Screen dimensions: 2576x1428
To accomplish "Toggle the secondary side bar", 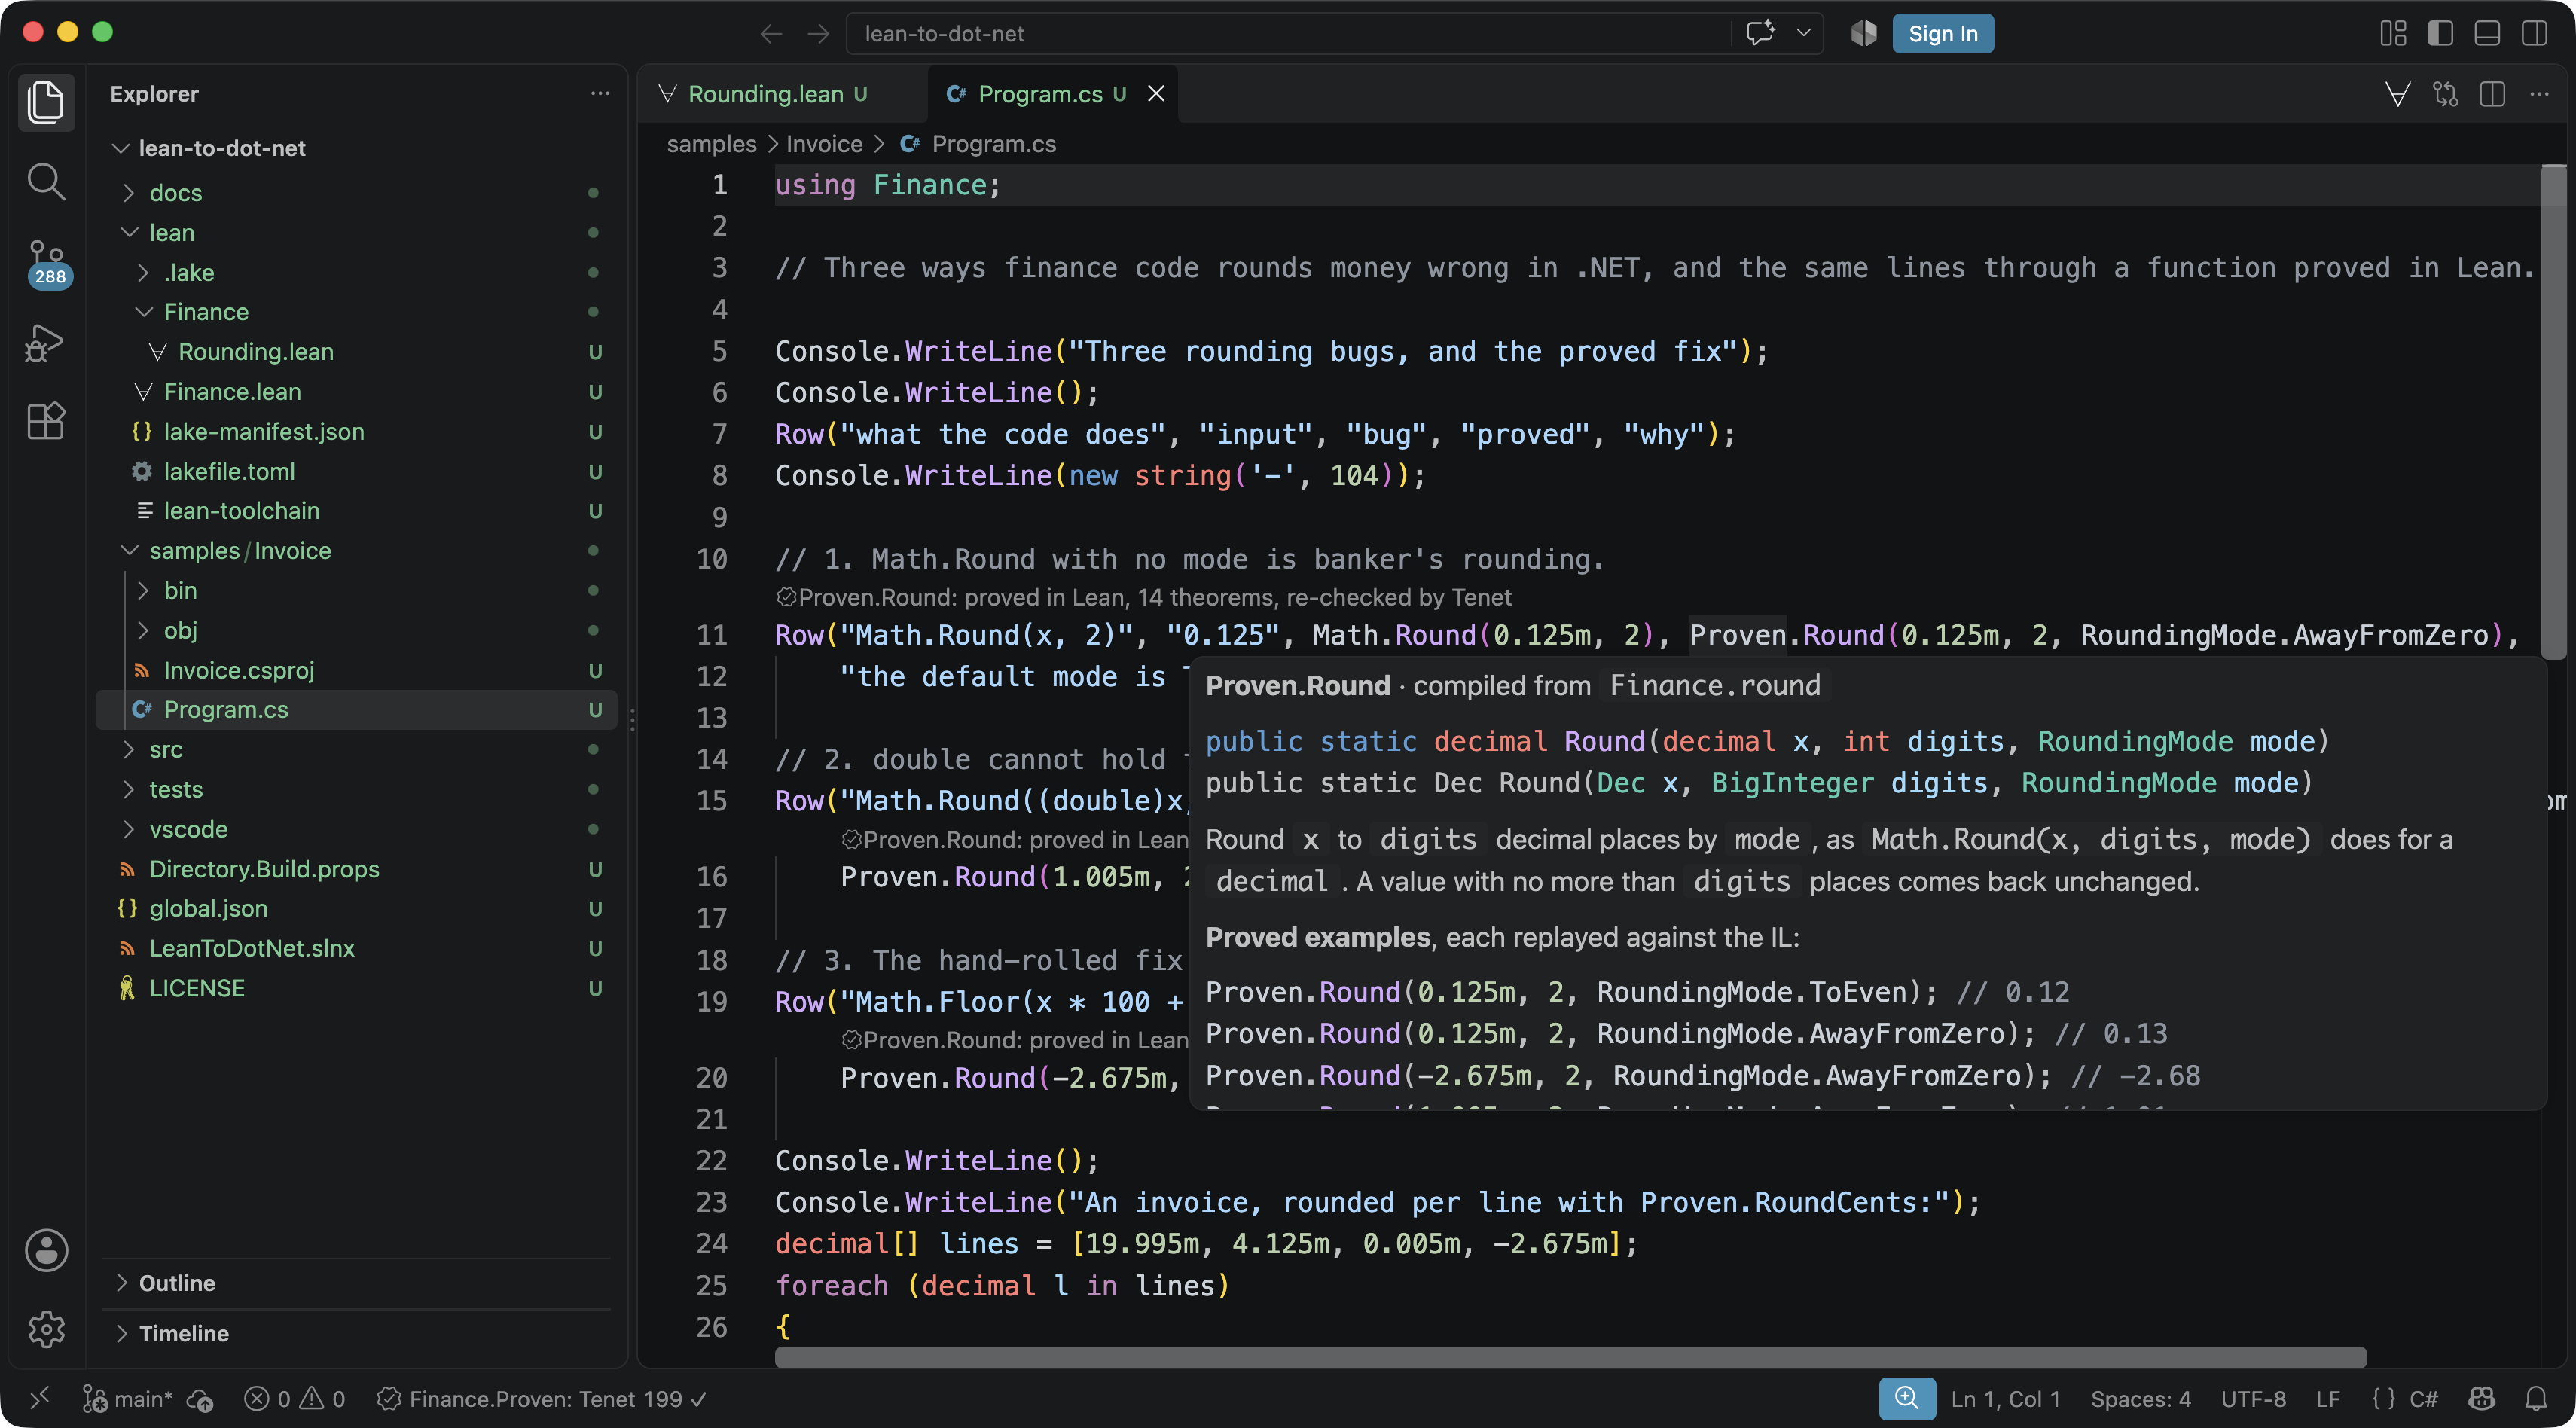I will point(2534,33).
